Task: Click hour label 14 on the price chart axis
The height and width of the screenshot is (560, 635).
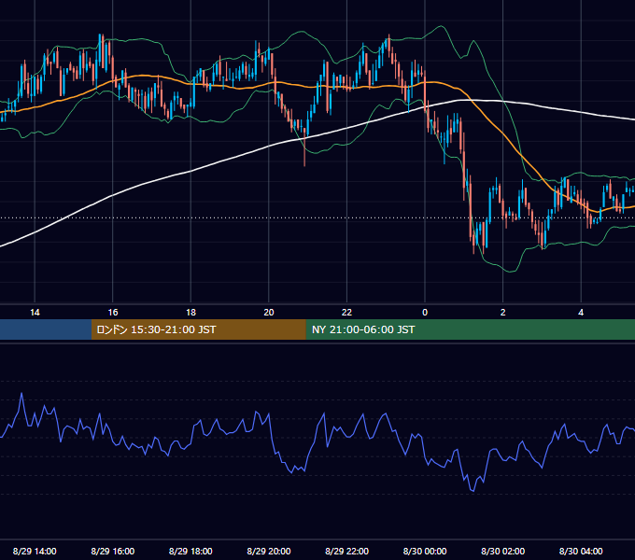Action: click(35, 313)
